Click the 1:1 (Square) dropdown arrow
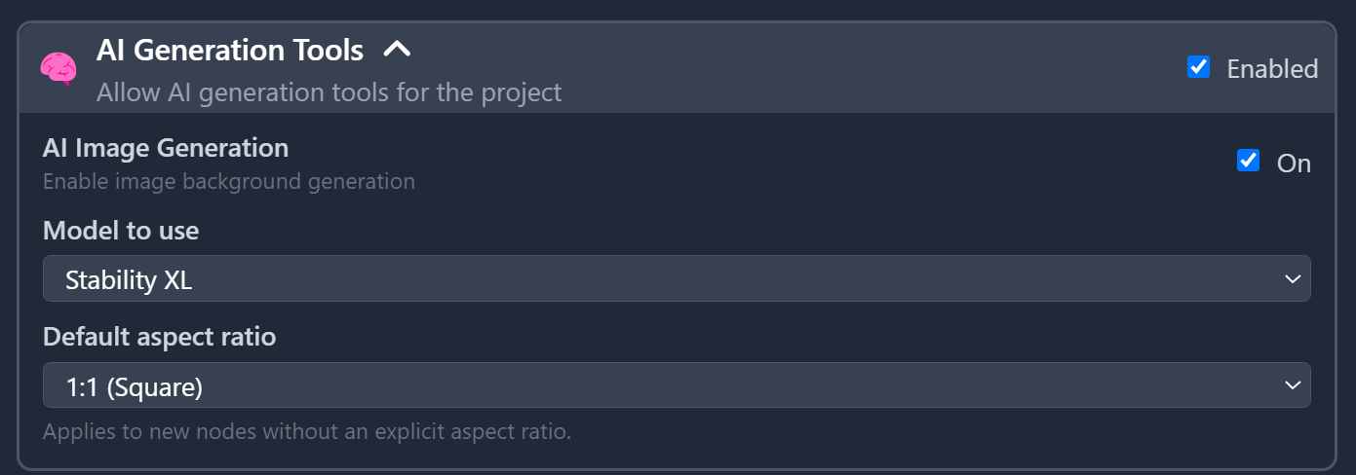This screenshot has height=475, width=1356. tap(1293, 385)
